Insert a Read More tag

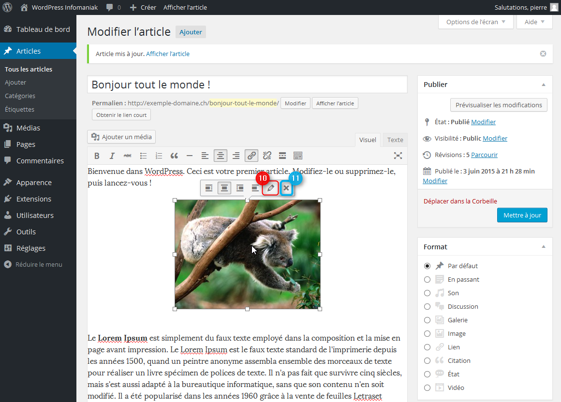pyautogui.click(x=282, y=156)
